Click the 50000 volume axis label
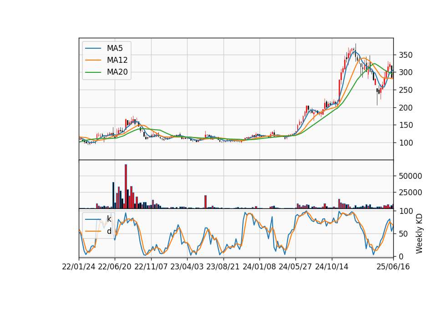The width and height of the screenshot is (437, 314). coord(410,176)
